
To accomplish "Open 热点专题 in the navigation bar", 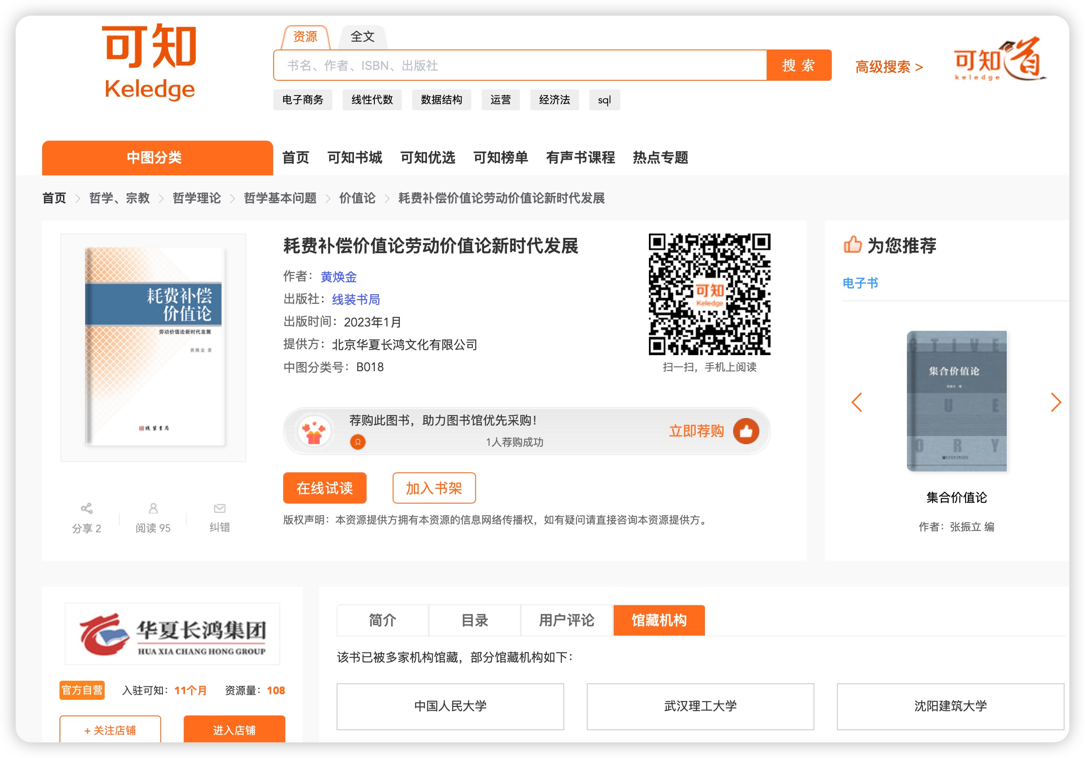I will (x=660, y=158).
